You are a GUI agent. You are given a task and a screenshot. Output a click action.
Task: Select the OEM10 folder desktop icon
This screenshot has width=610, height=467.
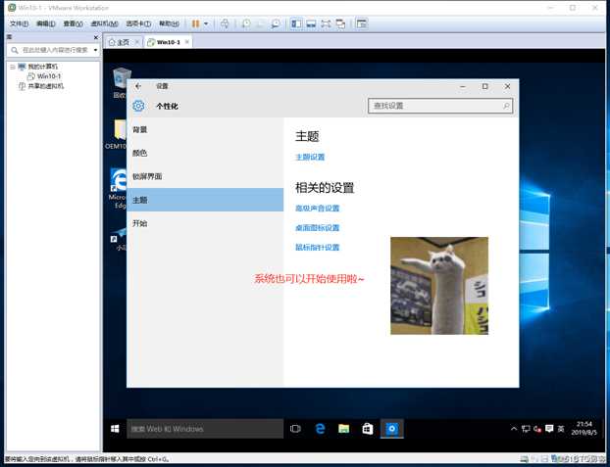[117, 134]
